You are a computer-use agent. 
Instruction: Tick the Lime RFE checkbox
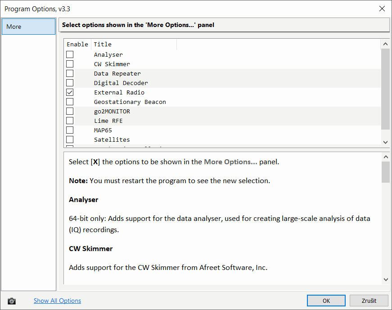tap(70, 121)
